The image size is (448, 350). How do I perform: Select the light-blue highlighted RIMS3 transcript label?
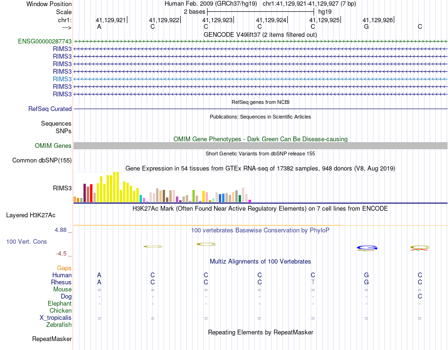[62, 79]
